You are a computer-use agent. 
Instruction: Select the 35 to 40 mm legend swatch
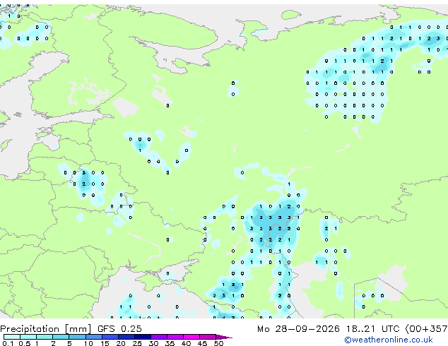(175, 337)
